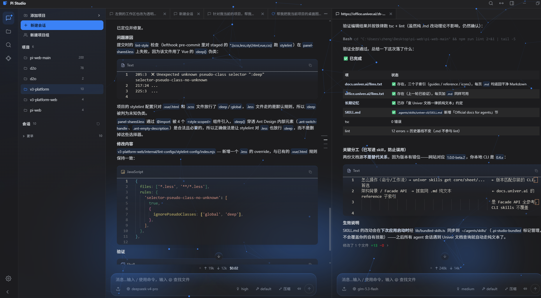This screenshot has width=541, height=298.
Task: Click the SKILL.md table cell
Action: [x=353, y=112]
